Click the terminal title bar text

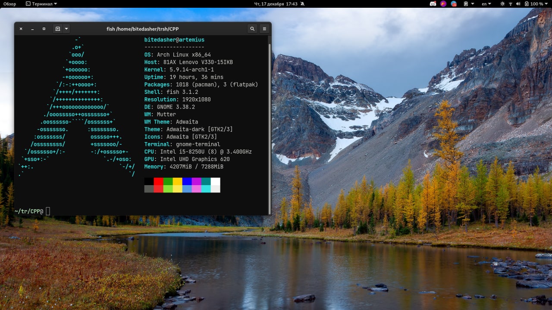pos(142,29)
